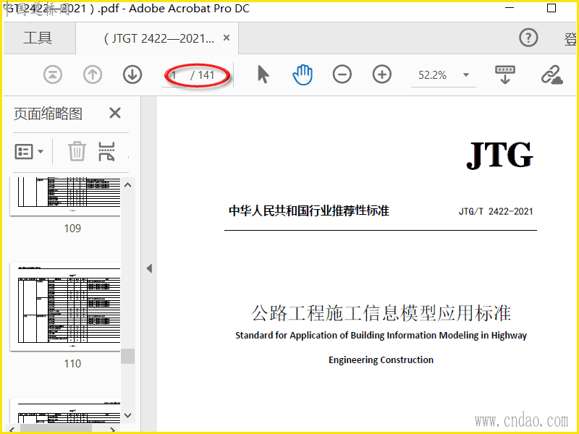Minimize the Acrobat window

[510, 8]
